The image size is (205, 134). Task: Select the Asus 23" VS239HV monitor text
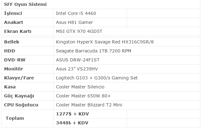tap(77, 69)
